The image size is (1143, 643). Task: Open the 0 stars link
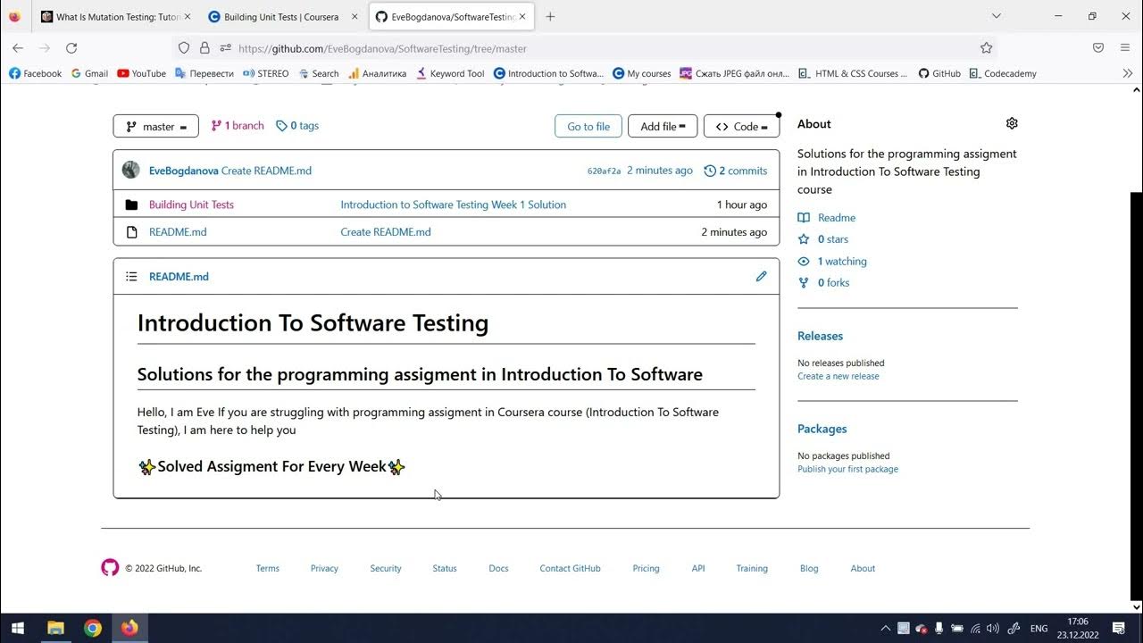coord(823,239)
